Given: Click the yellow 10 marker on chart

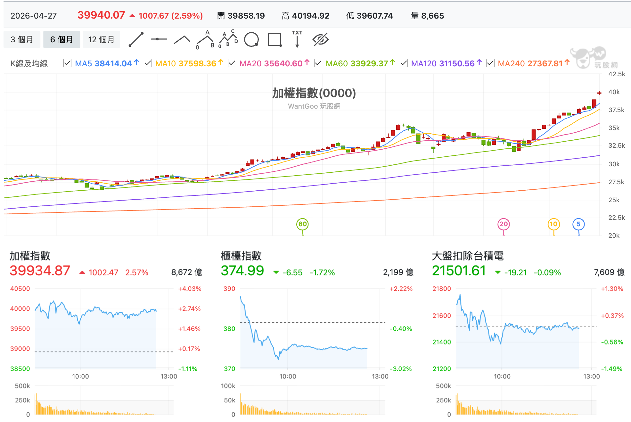Looking at the screenshot, I should (553, 224).
